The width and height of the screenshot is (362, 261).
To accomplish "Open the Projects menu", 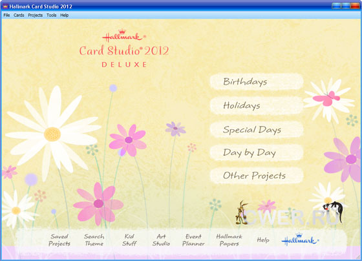I will coord(36,16).
